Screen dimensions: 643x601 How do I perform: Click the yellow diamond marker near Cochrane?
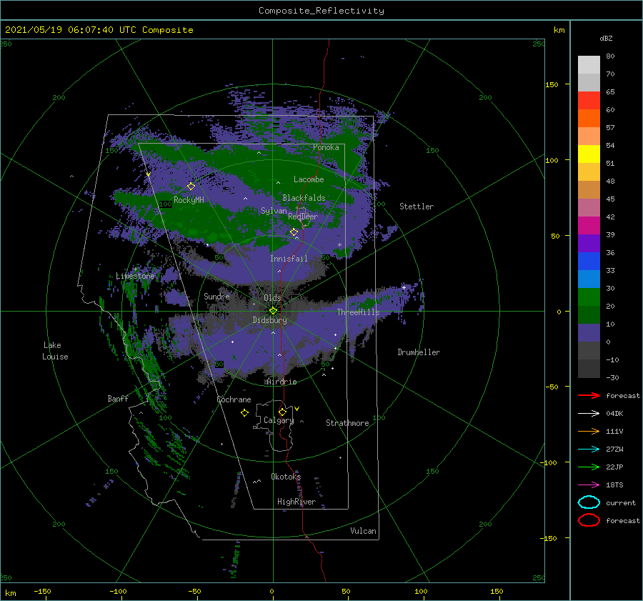coord(244,413)
